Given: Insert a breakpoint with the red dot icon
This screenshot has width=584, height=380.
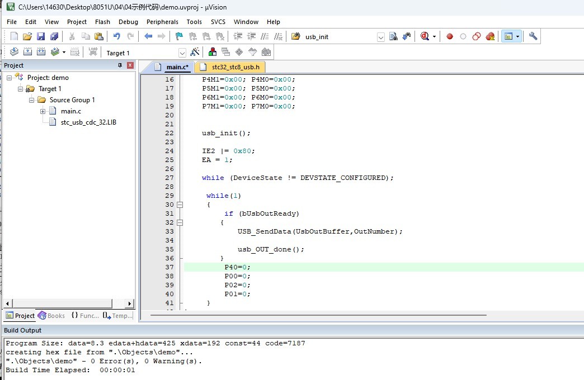Looking at the screenshot, I should (x=449, y=36).
